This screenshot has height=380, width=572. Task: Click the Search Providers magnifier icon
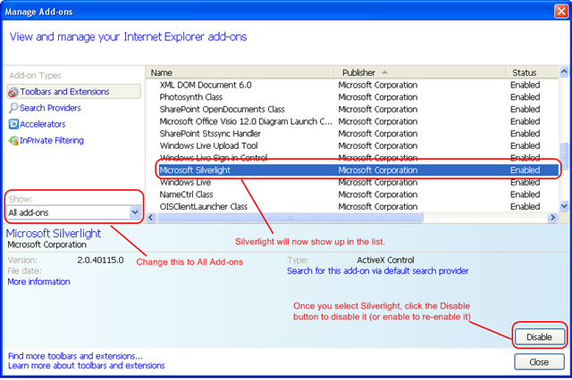coord(13,108)
